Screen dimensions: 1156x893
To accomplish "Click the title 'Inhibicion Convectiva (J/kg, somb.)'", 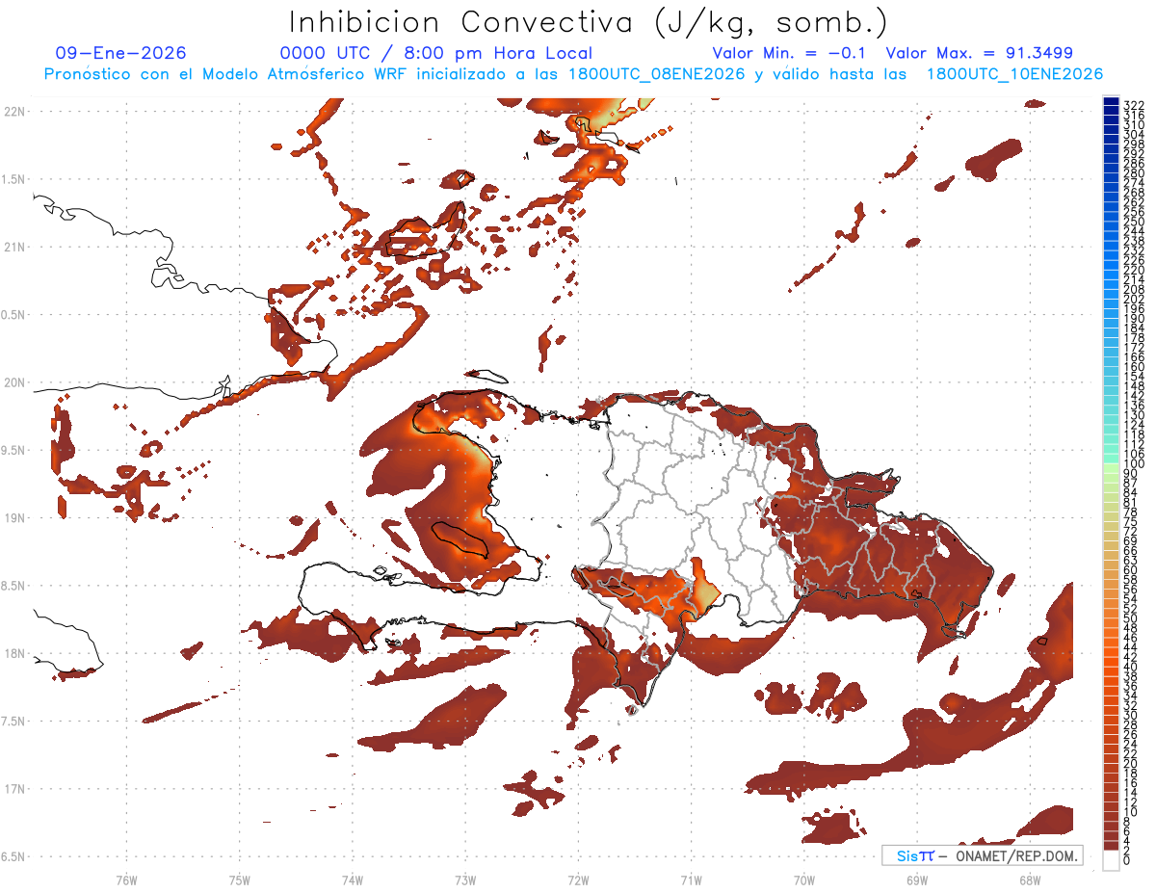I will pyautogui.click(x=588, y=23).
